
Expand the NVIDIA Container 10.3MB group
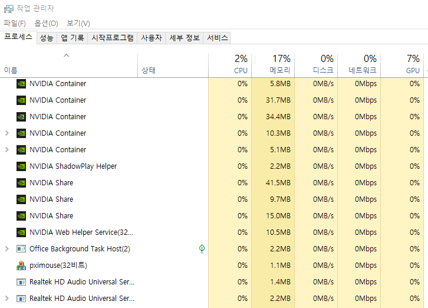tap(7, 133)
